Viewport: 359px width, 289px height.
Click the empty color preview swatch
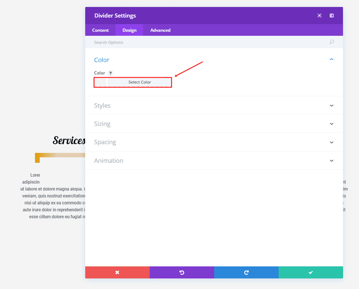[x=100, y=82]
